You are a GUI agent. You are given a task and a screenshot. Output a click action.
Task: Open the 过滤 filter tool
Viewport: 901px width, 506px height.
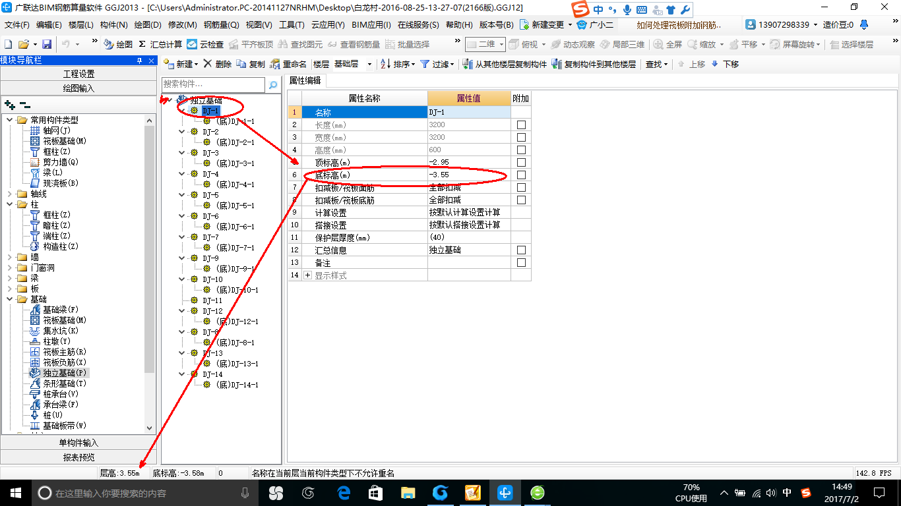pos(437,64)
